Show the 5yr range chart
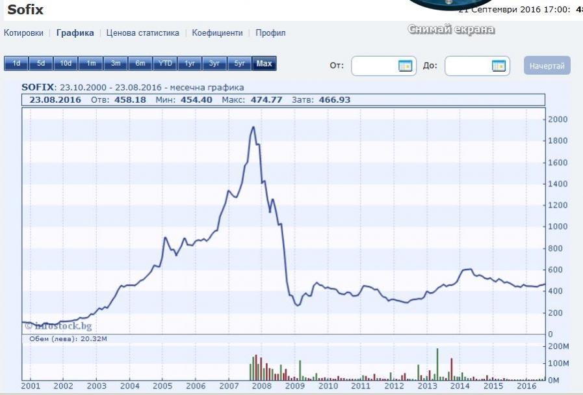The height and width of the screenshot is (395, 583). [239, 63]
